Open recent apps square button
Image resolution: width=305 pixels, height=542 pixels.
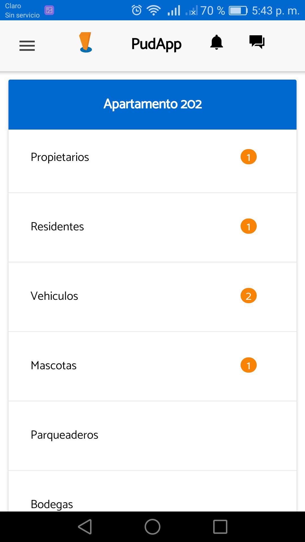(x=220, y=527)
